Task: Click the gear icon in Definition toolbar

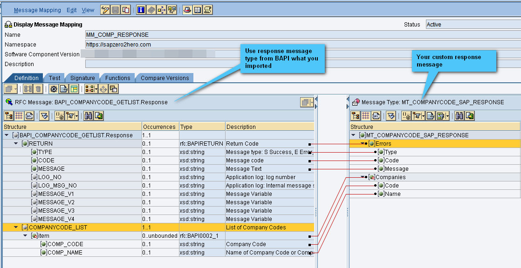Action: coord(54,89)
